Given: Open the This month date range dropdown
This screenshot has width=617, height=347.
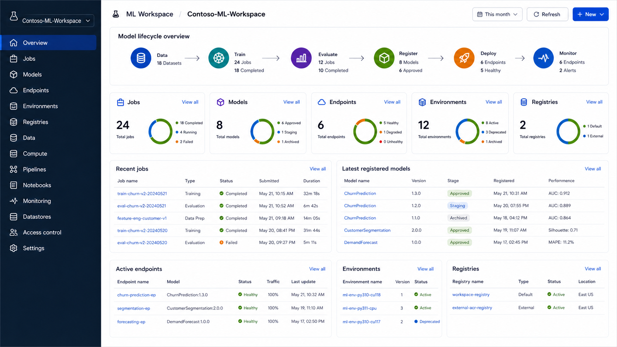Looking at the screenshot, I should pos(497,14).
